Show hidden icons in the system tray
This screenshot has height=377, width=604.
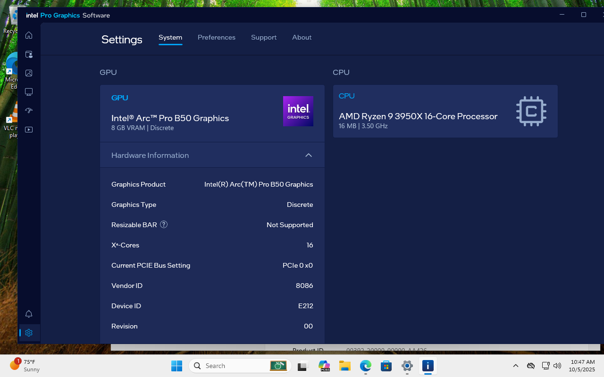[x=515, y=366]
